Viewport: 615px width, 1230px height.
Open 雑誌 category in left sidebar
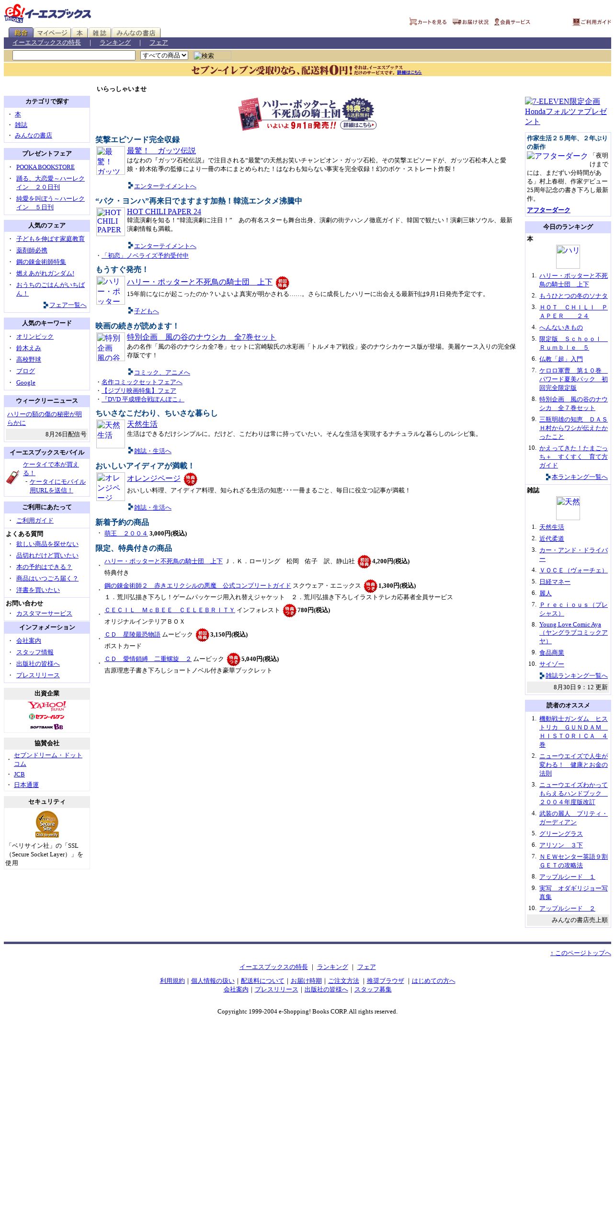point(21,125)
